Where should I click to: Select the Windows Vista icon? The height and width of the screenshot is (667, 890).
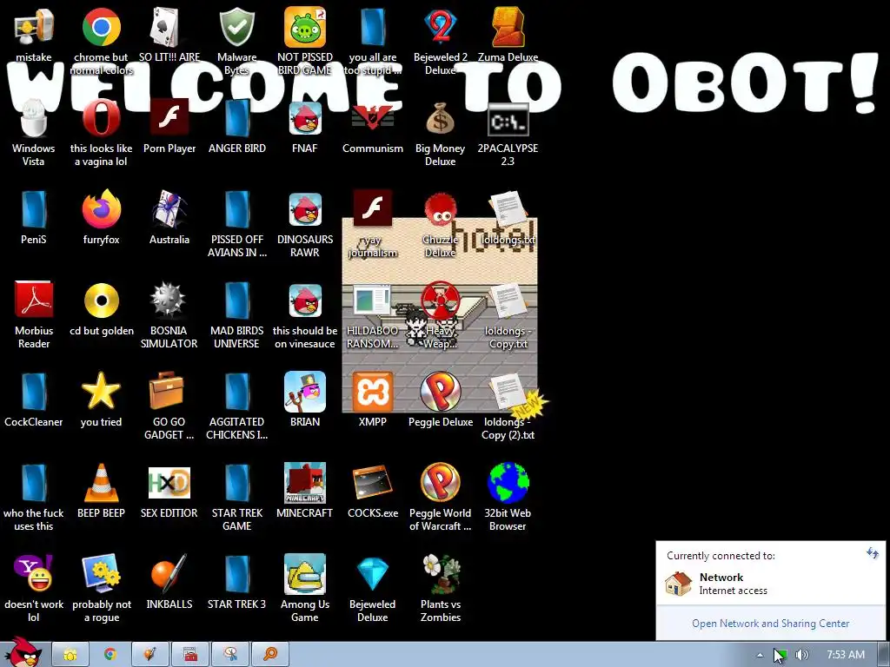point(34,118)
